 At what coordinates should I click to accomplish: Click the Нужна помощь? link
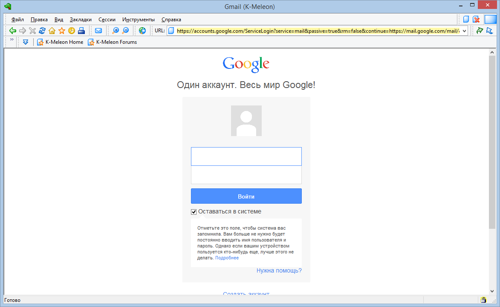(x=279, y=270)
